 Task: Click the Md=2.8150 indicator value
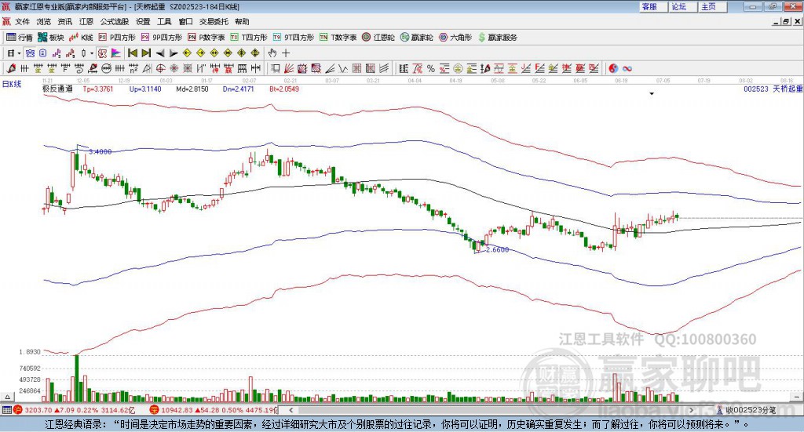point(192,89)
